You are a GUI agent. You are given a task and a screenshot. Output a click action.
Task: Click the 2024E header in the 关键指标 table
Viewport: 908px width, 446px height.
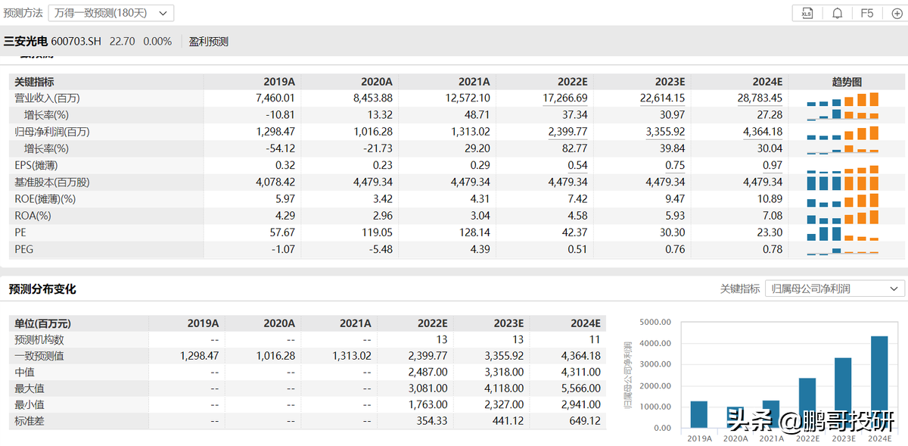pos(767,82)
